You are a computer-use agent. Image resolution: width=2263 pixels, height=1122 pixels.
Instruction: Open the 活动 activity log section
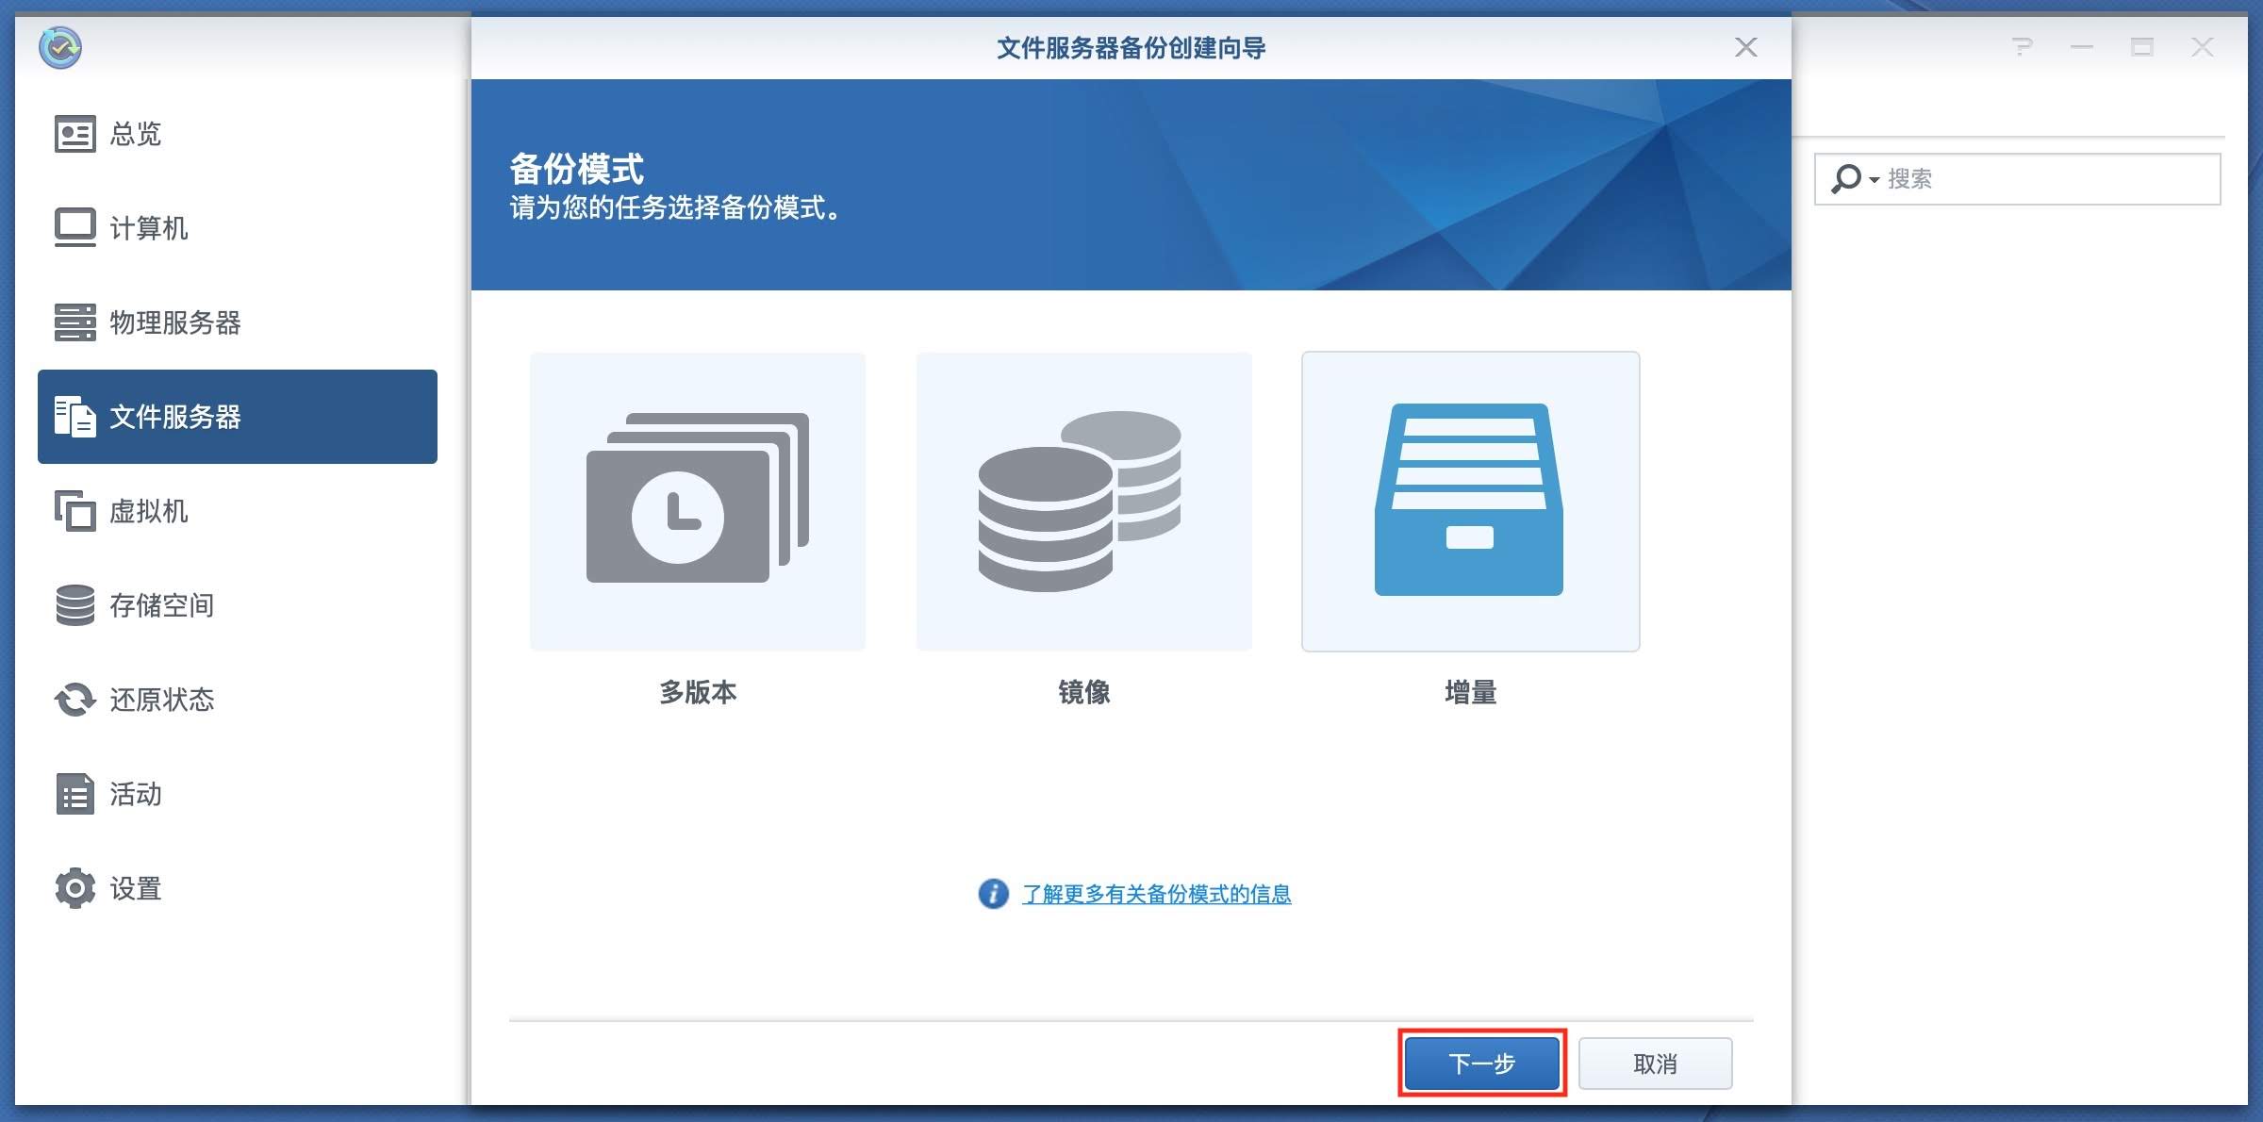(134, 794)
